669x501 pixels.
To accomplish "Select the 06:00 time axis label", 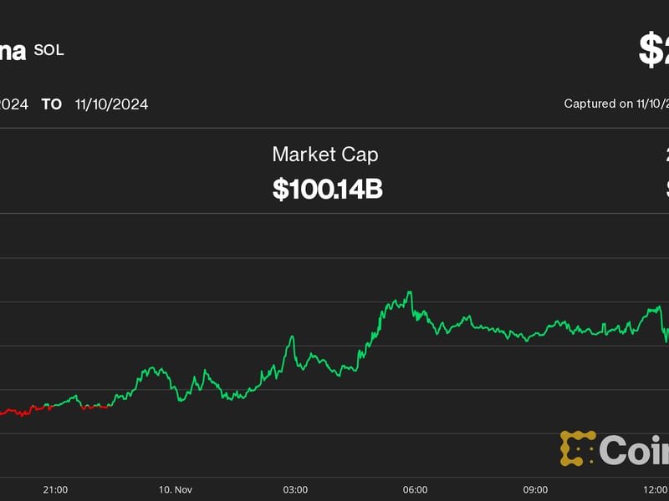I will (x=416, y=489).
